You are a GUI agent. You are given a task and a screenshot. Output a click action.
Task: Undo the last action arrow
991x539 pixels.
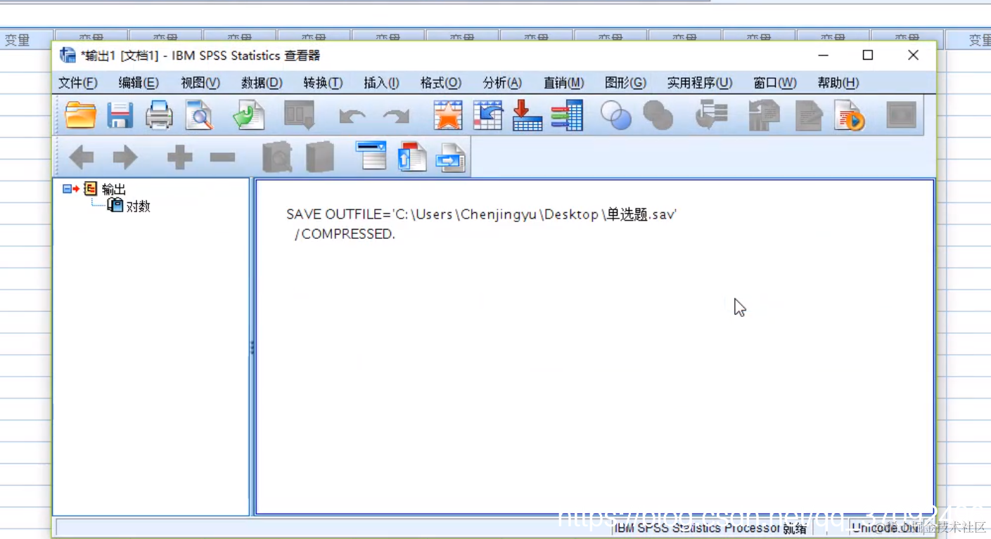pos(352,116)
